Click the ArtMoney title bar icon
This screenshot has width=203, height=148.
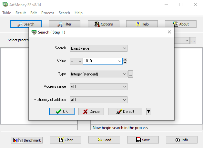5,5
